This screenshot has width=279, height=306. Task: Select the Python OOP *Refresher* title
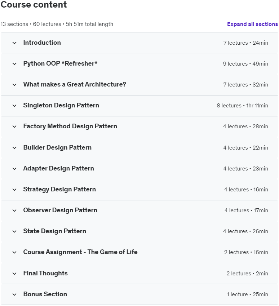coord(60,63)
